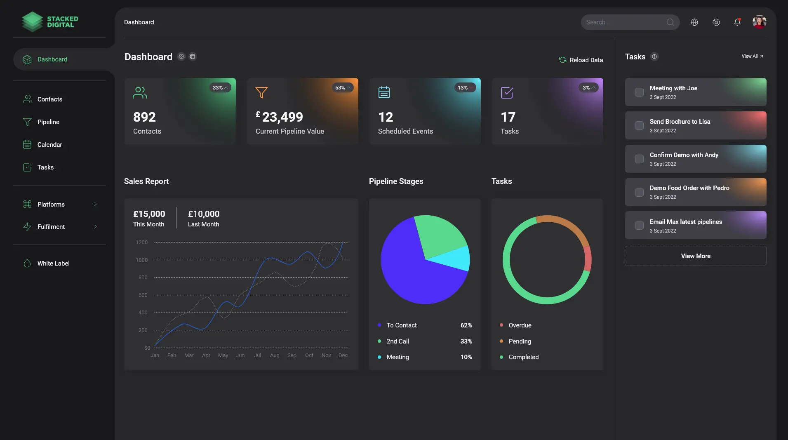Click the Confirm Demo with Andy title
This screenshot has height=440, width=788.
click(684, 155)
